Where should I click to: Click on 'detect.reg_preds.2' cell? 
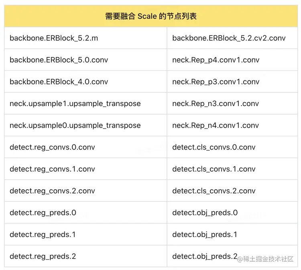pos(85,256)
